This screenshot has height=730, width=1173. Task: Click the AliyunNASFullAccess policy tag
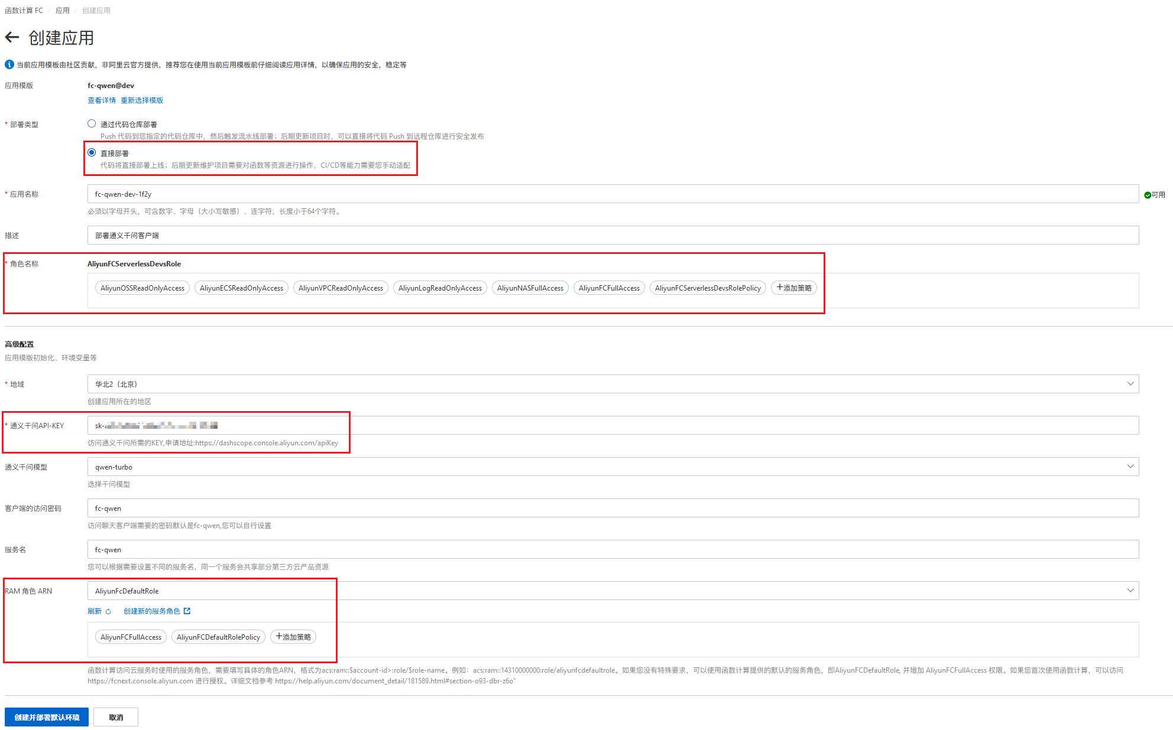coord(530,288)
